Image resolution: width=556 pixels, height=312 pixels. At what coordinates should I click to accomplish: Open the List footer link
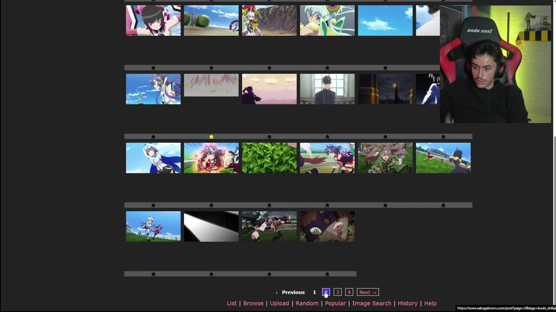tap(232, 303)
